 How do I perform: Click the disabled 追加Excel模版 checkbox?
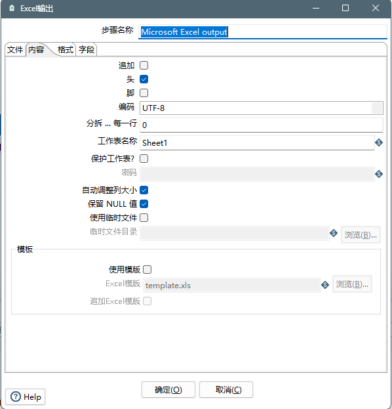click(147, 301)
